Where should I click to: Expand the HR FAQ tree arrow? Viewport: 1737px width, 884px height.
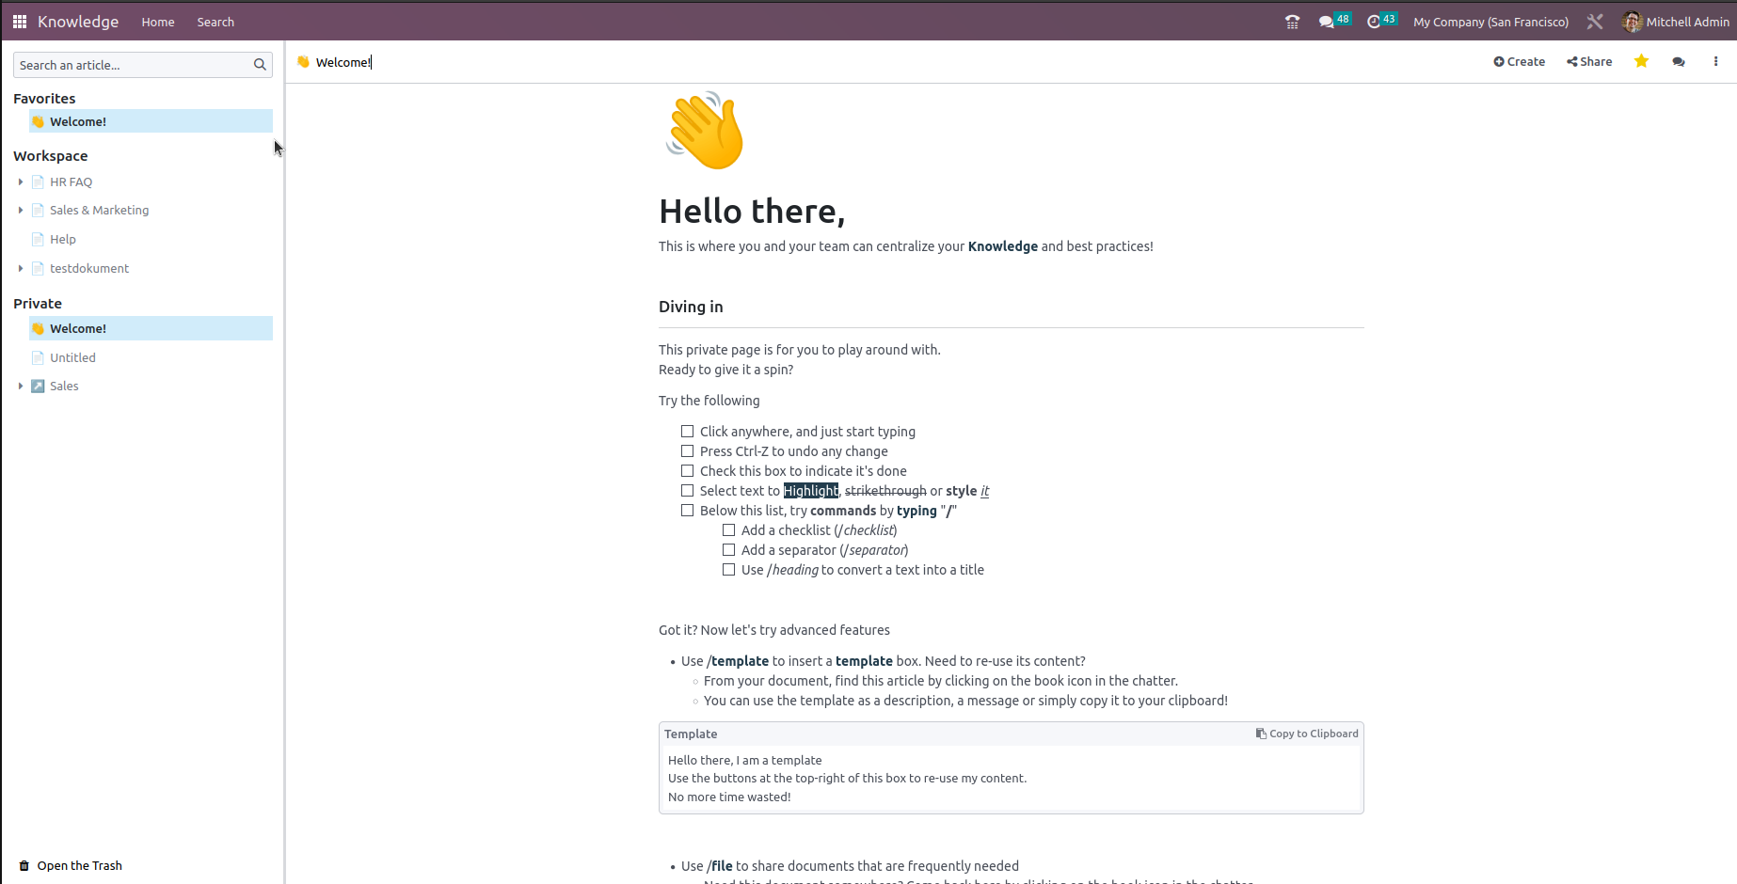click(x=21, y=182)
